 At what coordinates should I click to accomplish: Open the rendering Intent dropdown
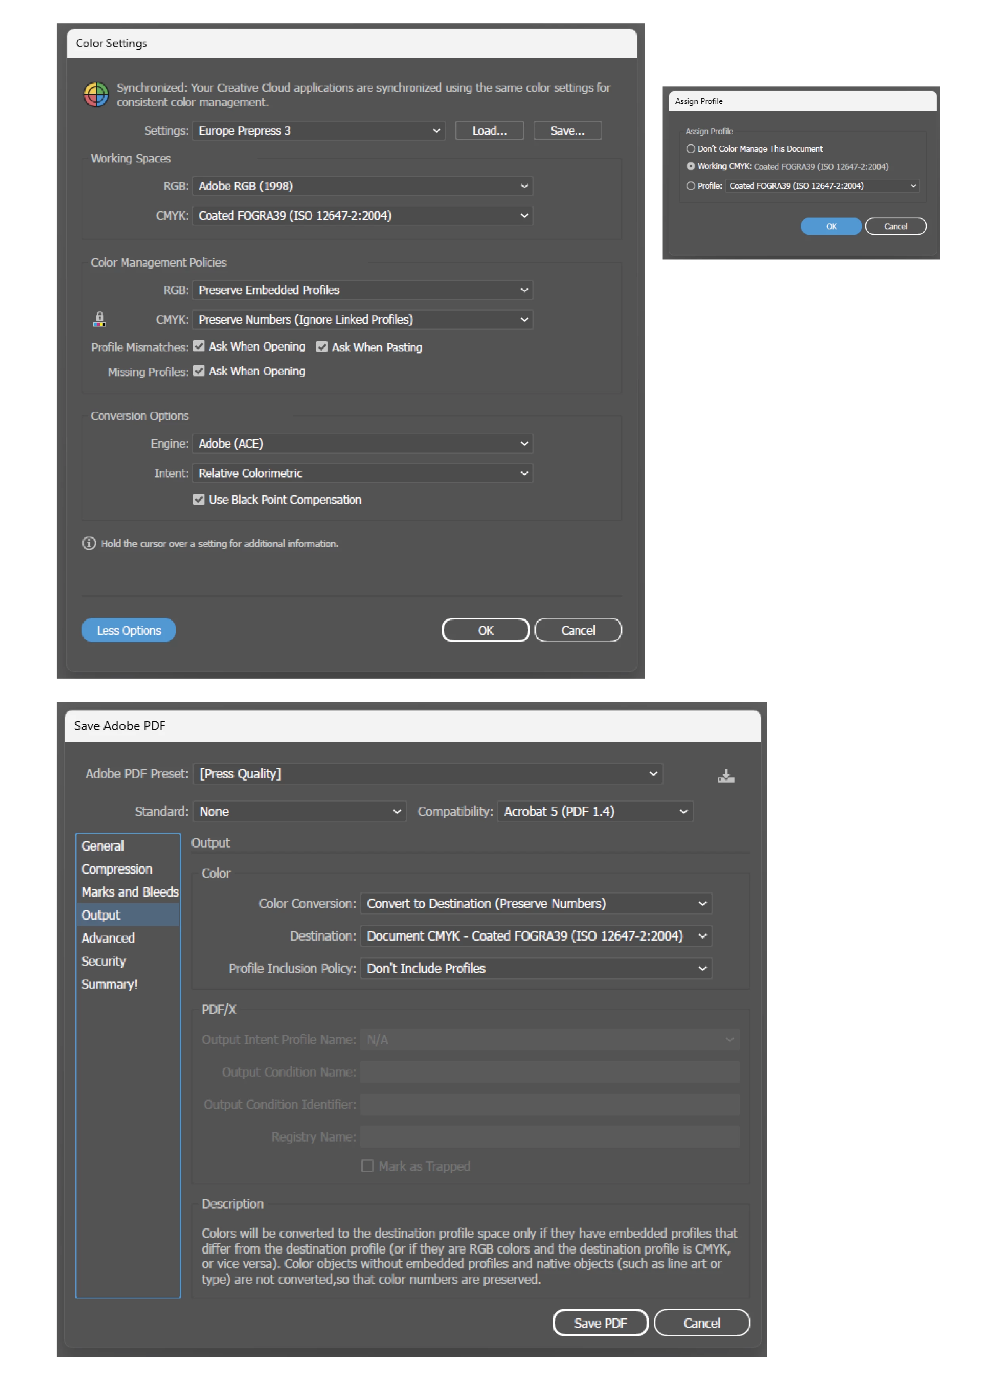(362, 473)
